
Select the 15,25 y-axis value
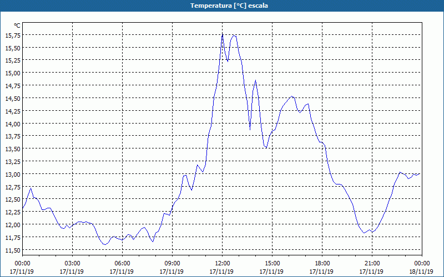click(x=13, y=60)
